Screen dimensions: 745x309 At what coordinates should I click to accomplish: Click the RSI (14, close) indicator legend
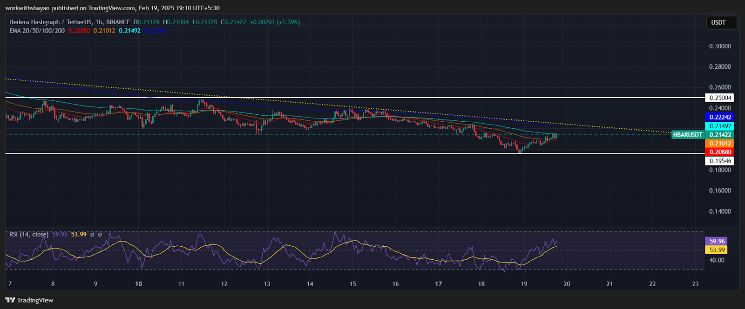click(x=29, y=234)
